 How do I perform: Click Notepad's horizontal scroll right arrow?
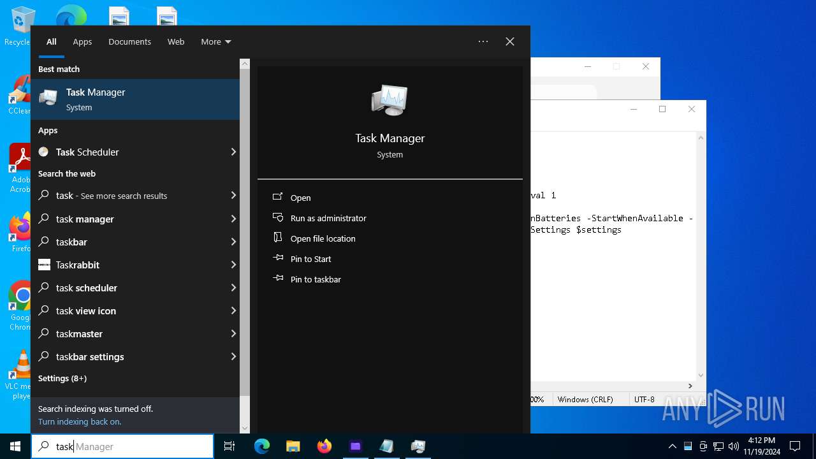[690, 386]
